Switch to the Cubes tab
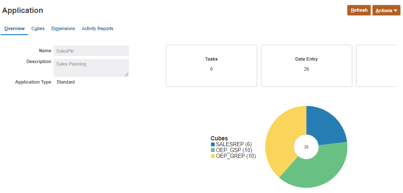The image size is (403, 193). click(38, 28)
